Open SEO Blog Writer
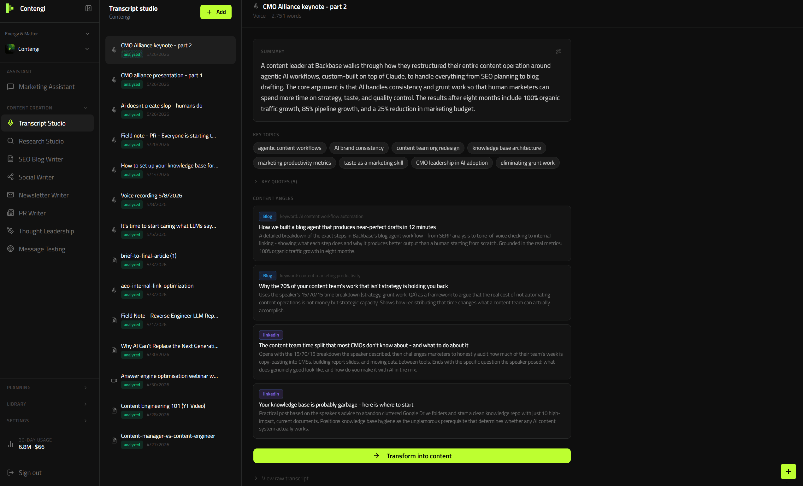Image resolution: width=803 pixels, height=486 pixels. [x=48, y=159]
